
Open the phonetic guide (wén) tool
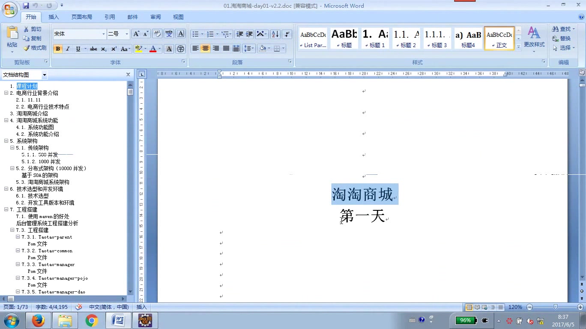(169, 34)
